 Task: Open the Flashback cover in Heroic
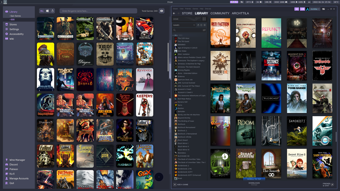[x=125, y=156]
